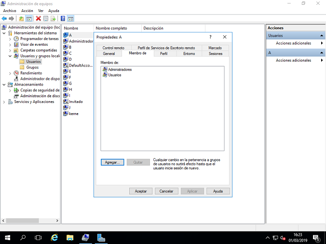
Task: Select the Usuarios y grupos locales node
Action: [x=40, y=56]
